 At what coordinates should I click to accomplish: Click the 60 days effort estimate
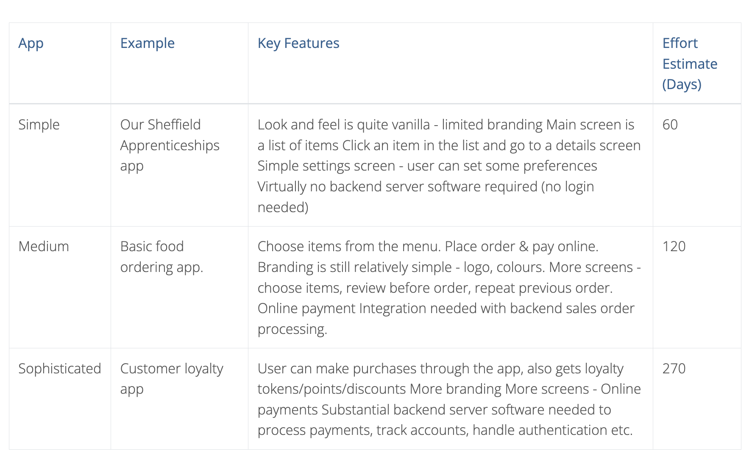pyautogui.click(x=670, y=125)
